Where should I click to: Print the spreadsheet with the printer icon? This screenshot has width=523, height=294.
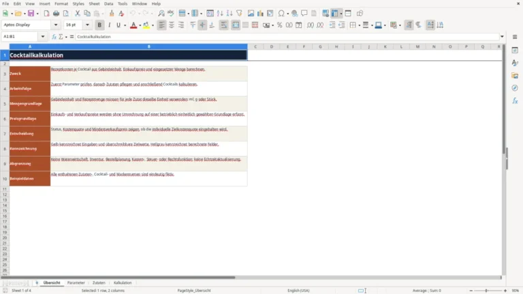[x=56, y=14]
